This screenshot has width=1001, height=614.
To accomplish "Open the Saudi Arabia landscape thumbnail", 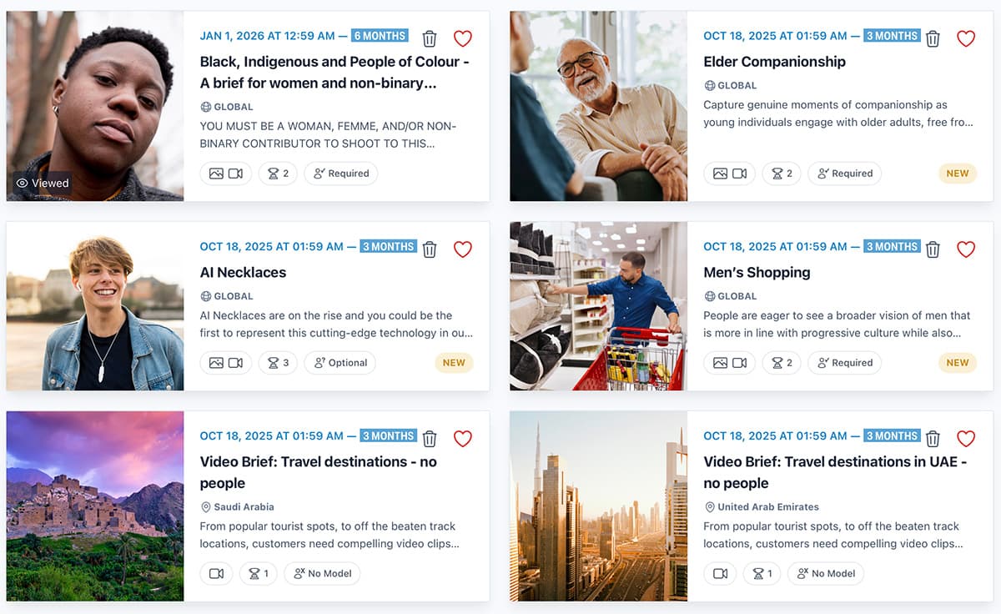I will click(95, 506).
